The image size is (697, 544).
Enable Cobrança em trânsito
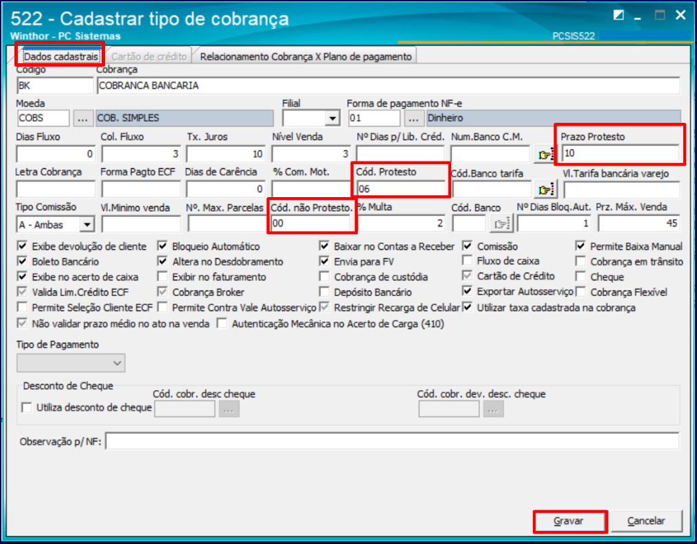(x=580, y=261)
